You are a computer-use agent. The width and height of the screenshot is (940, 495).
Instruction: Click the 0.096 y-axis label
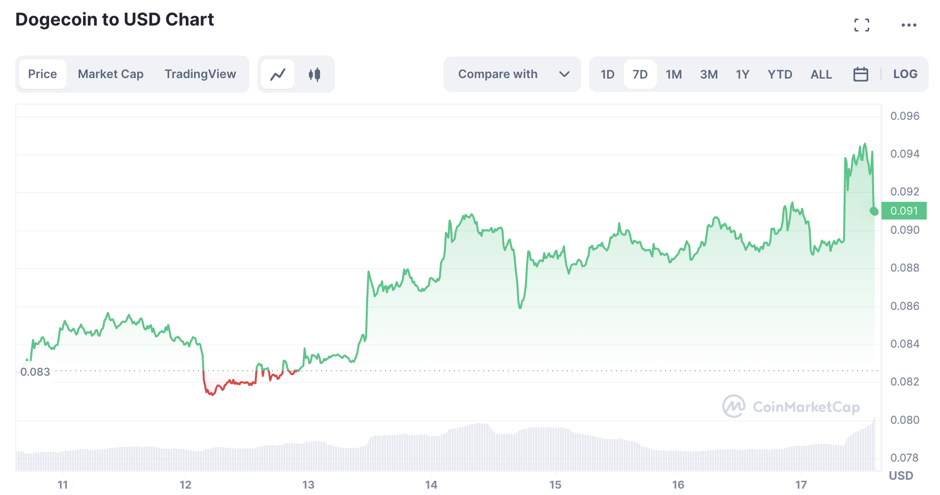pos(905,116)
